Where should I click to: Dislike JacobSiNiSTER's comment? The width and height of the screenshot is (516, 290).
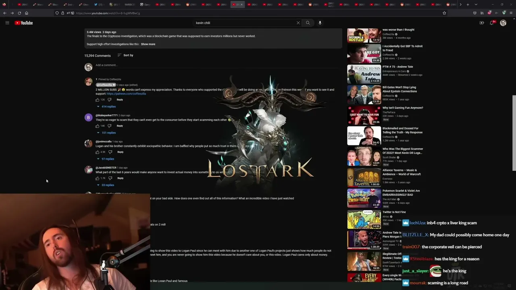click(110, 178)
